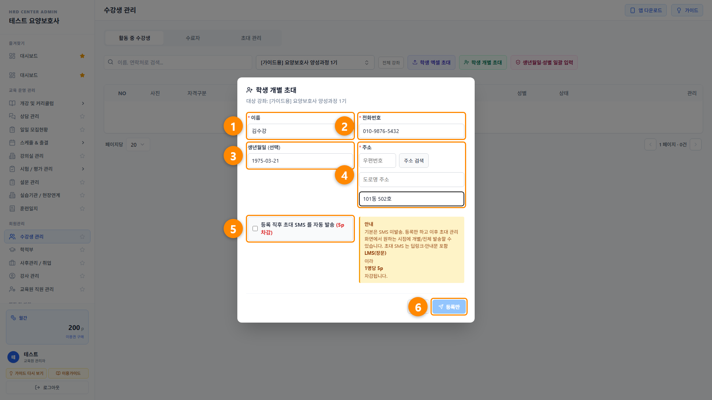Click the 학생 엑셀 초대 button

(431, 62)
